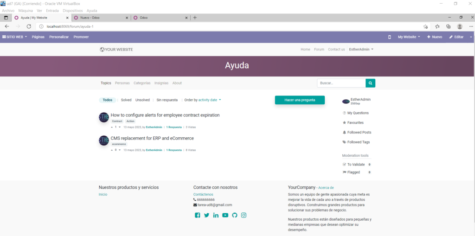Click the mobile preview icon

point(389,37)
